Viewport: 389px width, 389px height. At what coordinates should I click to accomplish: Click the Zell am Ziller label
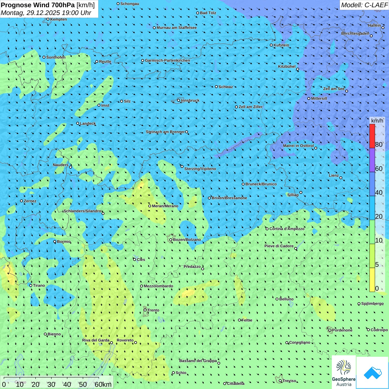pos(251,107)
